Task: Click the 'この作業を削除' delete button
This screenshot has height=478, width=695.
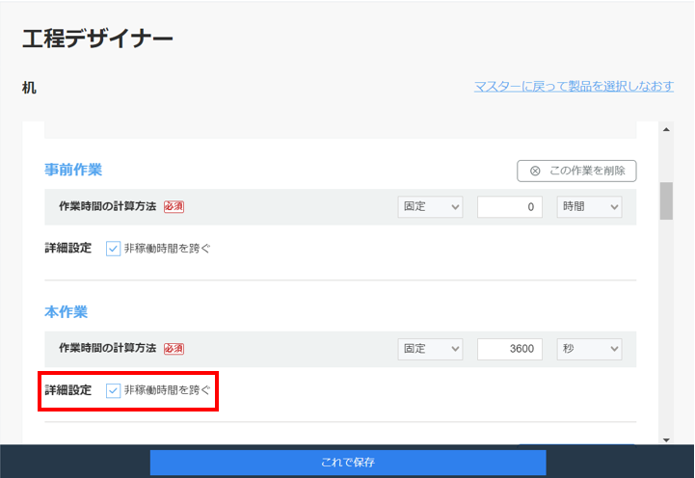Action: (x=576, y=171)
